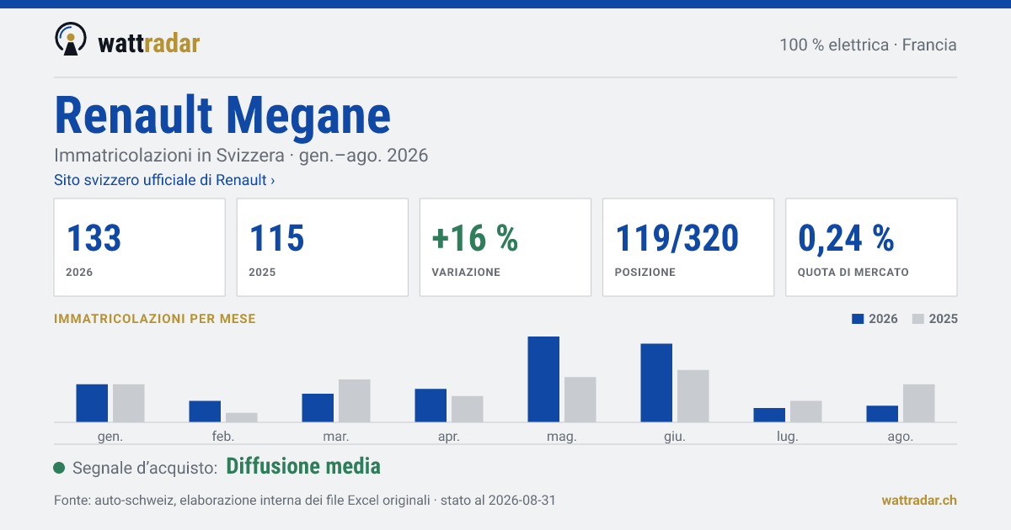Click the blue 2026 bar for lug.

[769, 415]
